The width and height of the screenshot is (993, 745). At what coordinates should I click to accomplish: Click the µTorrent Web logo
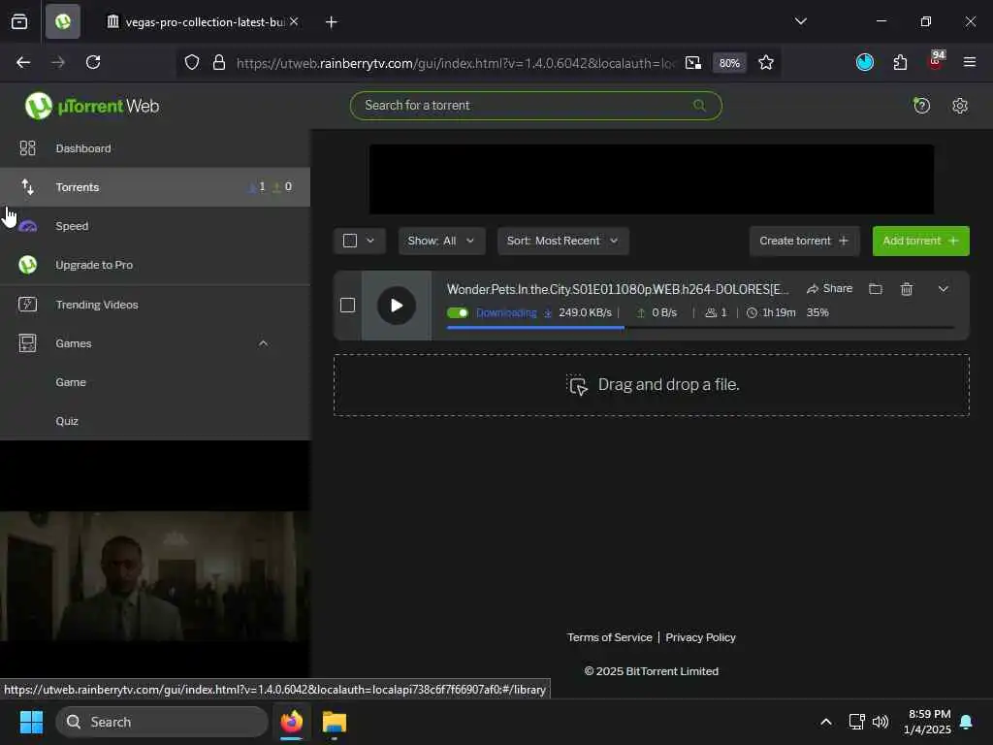coord(92,106)
